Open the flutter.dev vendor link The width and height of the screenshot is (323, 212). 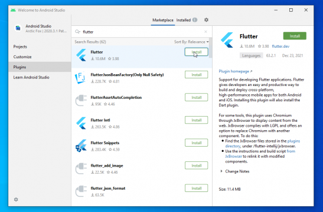(280, 47)
